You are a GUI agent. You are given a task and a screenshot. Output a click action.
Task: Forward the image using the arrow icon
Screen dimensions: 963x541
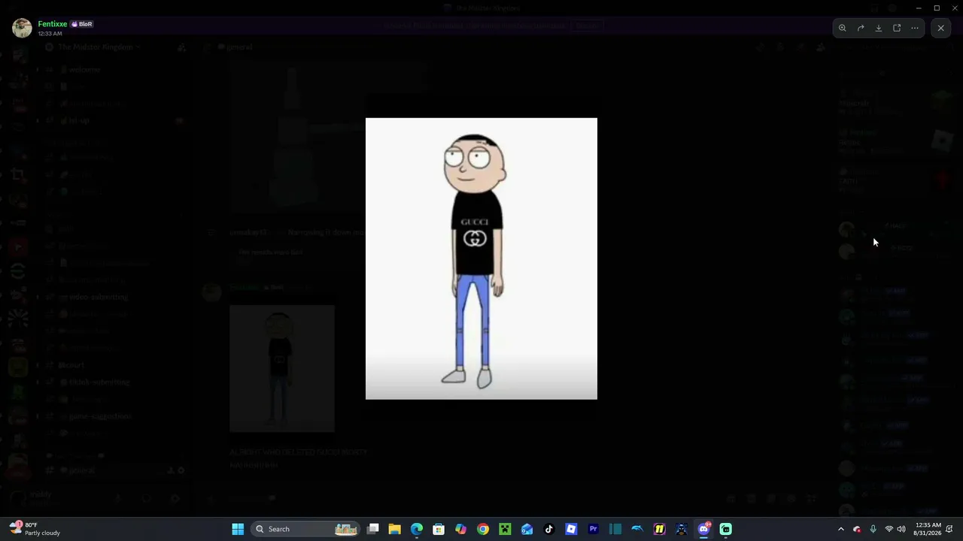[x=861, y=29]
